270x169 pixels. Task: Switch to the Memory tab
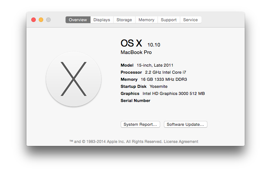click(x=146, y=20)
